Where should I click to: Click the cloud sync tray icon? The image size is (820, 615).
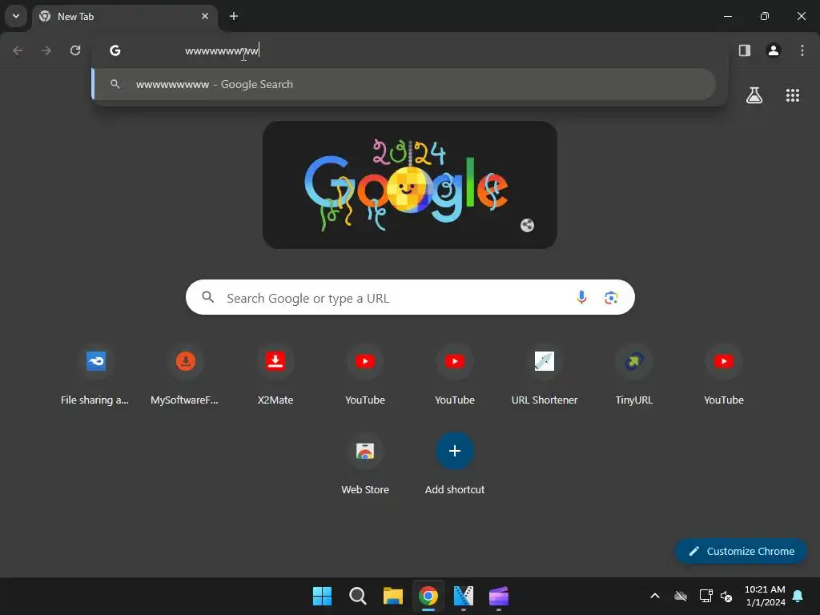coord(681,596)
